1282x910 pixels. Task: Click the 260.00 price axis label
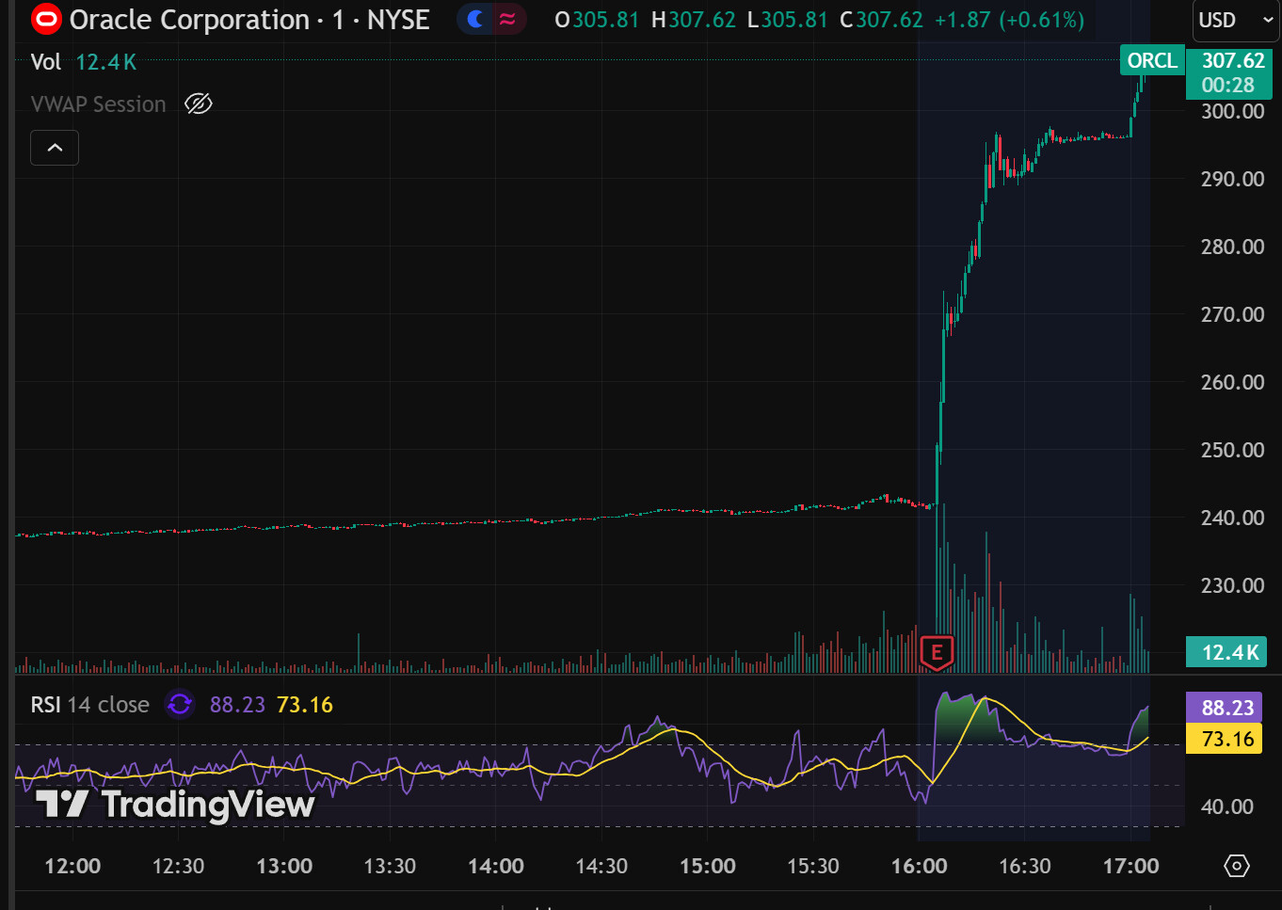coord(1232,382)
